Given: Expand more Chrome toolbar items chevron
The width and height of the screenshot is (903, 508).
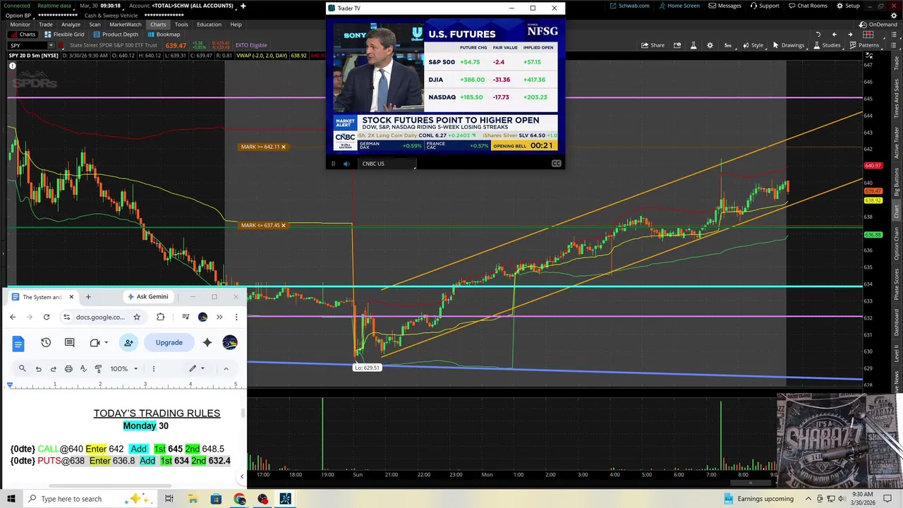Looking at the screenshot, I should point(219,317).
